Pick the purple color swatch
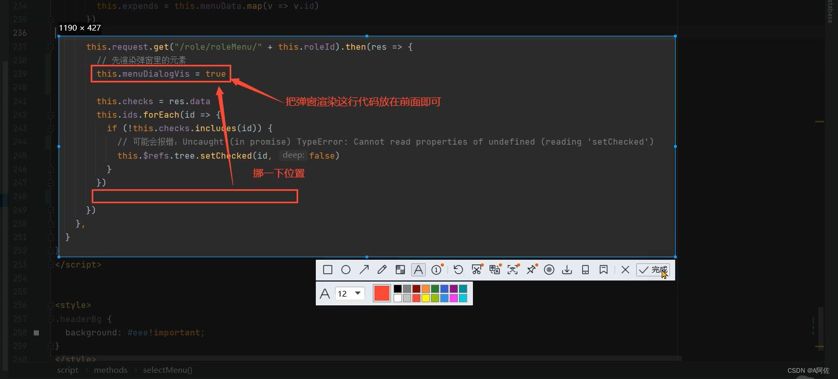 point(454,289)
